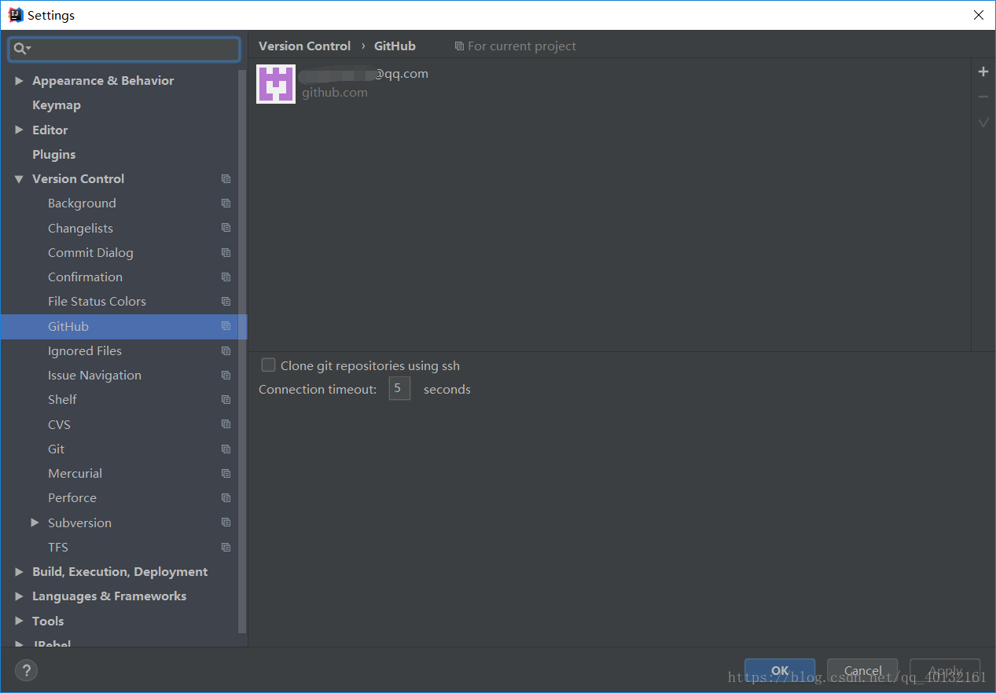Click project-level icon next to Perforce
The height and width of the screenshot is (693, 996).
226,498
